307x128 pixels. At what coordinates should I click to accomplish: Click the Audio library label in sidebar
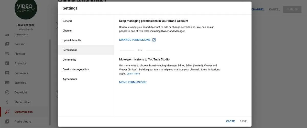click(23, 121)
